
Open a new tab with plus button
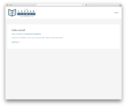[x=120, y=6]
